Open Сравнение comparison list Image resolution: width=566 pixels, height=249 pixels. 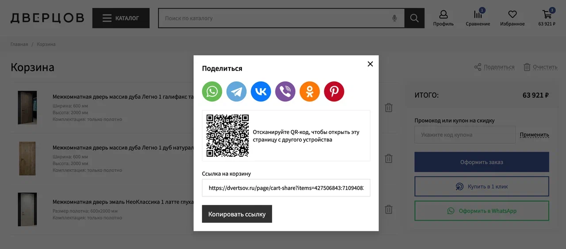coord(478,18)
